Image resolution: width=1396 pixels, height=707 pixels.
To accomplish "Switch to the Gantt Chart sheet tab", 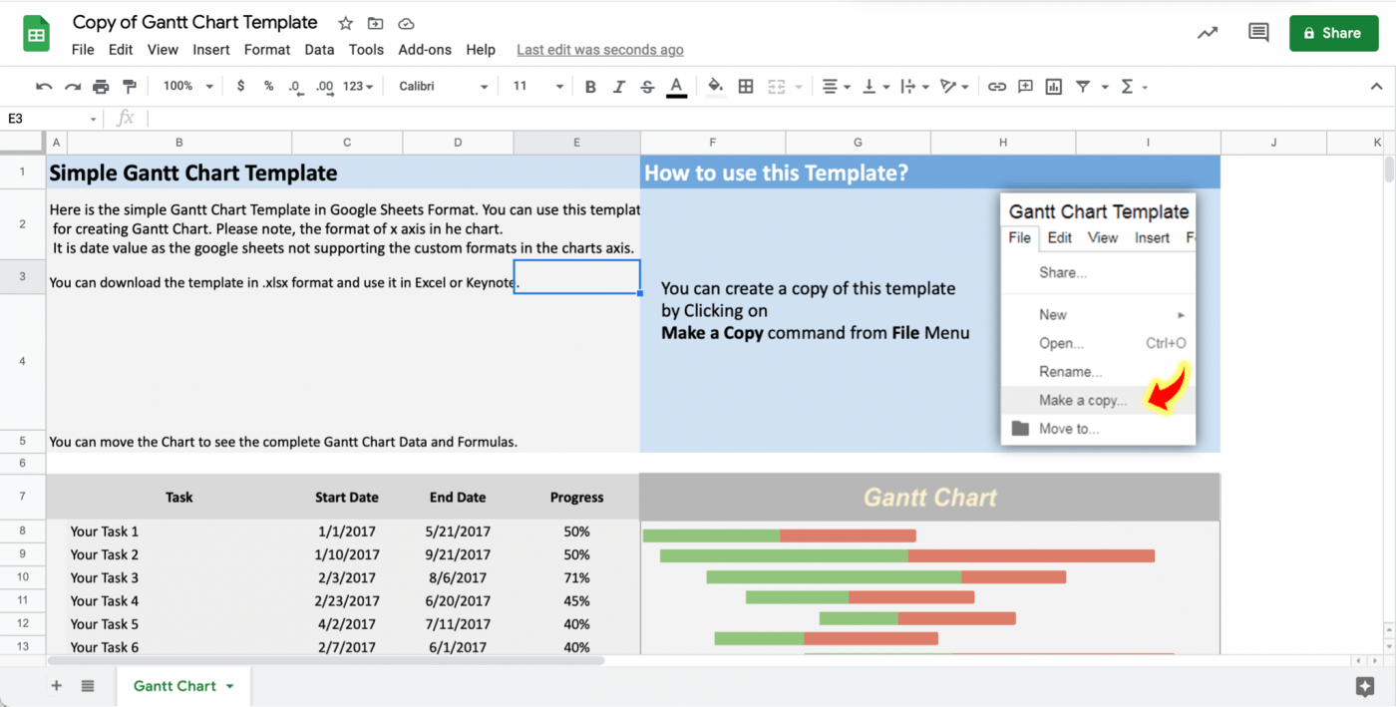I will 174,686.
